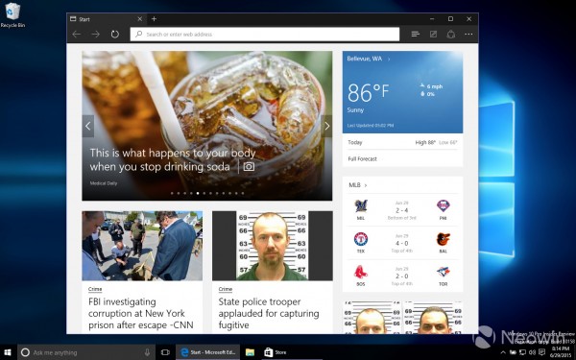Click the Toronto Blue Jays logo
This screenshot has height=360, width=576.
pos(443,273)
